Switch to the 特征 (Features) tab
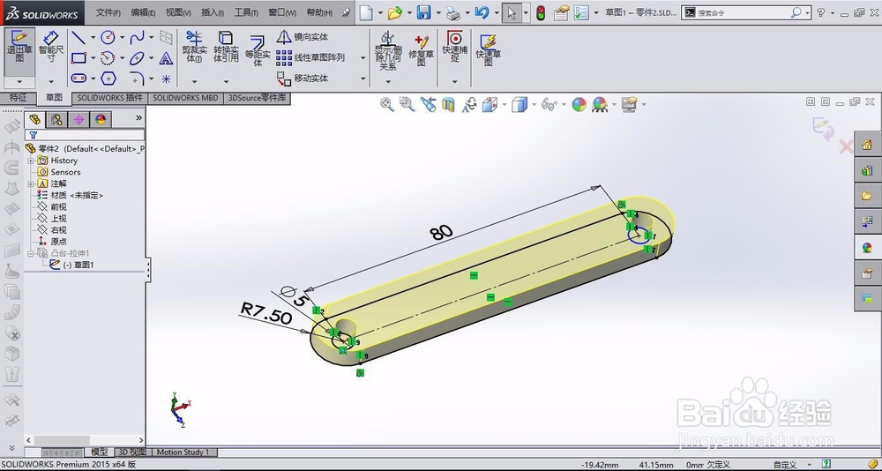Image resolution: width=882 pixels, height=471 pixels. click(18, 98)
